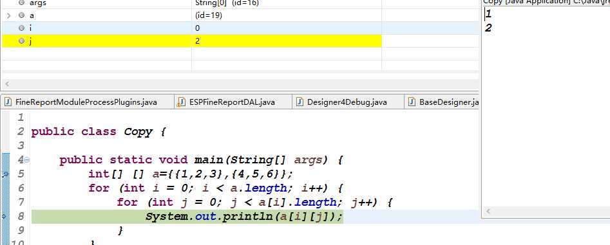Click the 'int[] [] a={{1,2,3},{4,5,6}};' line
610x245 pixels.
[191, 174]
